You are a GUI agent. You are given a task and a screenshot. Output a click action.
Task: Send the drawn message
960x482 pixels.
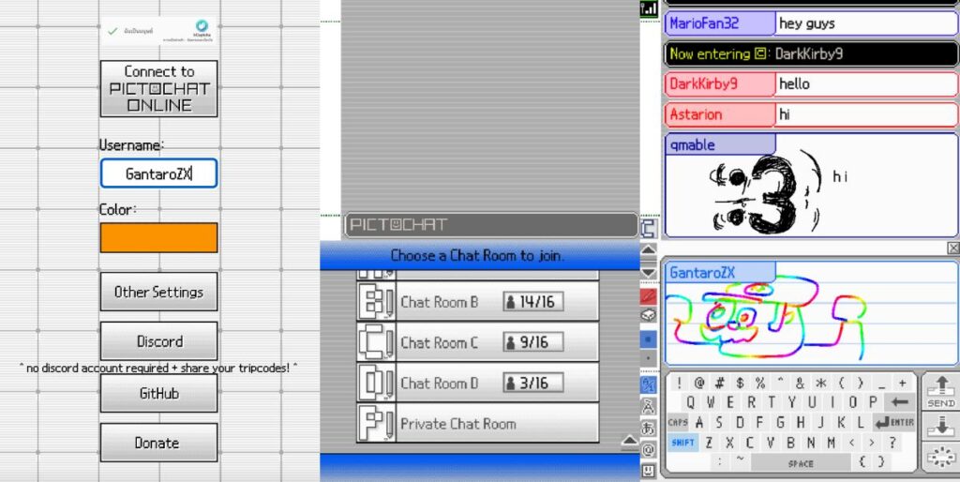click(941, 391)
